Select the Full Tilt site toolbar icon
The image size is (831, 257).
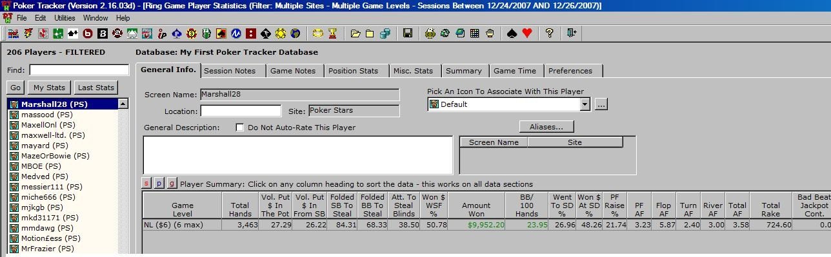click(x=147, y=33)
